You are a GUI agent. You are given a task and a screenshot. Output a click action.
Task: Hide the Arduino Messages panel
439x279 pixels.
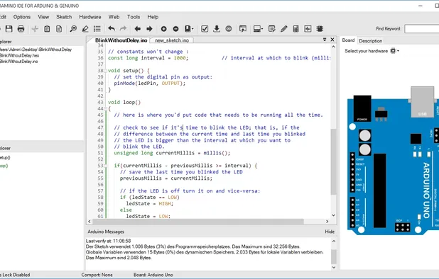pyautogui.click(x=330, y=232)
